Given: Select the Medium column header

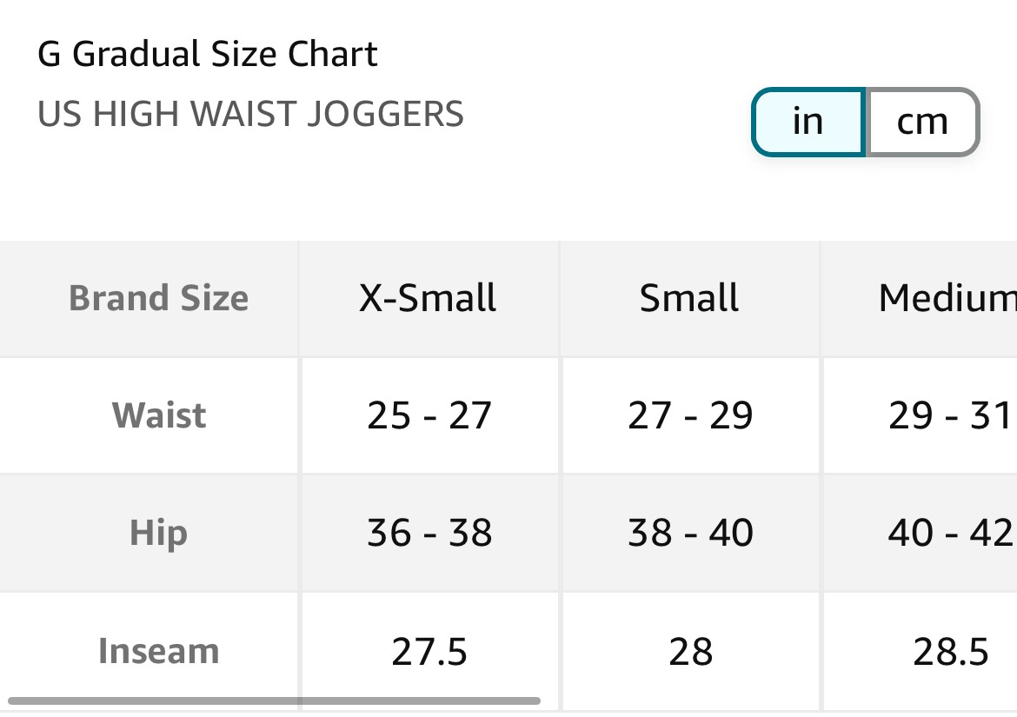Looking at the screenshot, I should pos(947,298).
